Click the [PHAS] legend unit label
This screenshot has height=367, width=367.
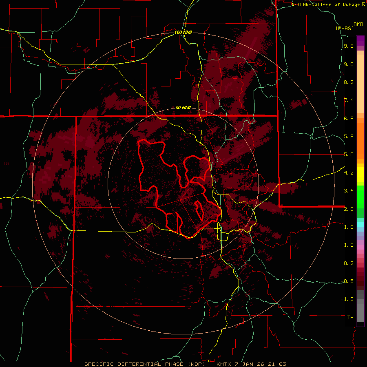345,28
